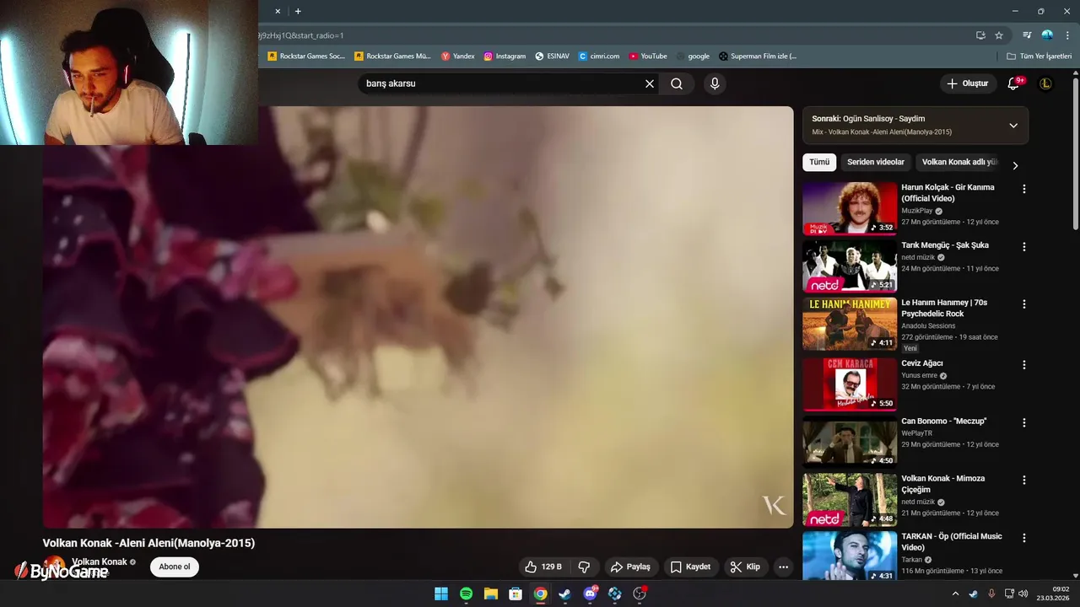The width and height of the screenshot is (1080, 607).
Task: Open Rockstar Games Soc... bookmark
Action: (306, 56)
